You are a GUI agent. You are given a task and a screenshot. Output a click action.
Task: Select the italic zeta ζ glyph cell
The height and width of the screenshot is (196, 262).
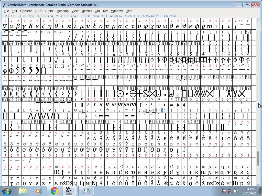pyautogui.click(x=43, y=26)
